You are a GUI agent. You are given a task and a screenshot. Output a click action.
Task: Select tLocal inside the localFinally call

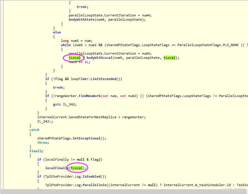point(77,168)
